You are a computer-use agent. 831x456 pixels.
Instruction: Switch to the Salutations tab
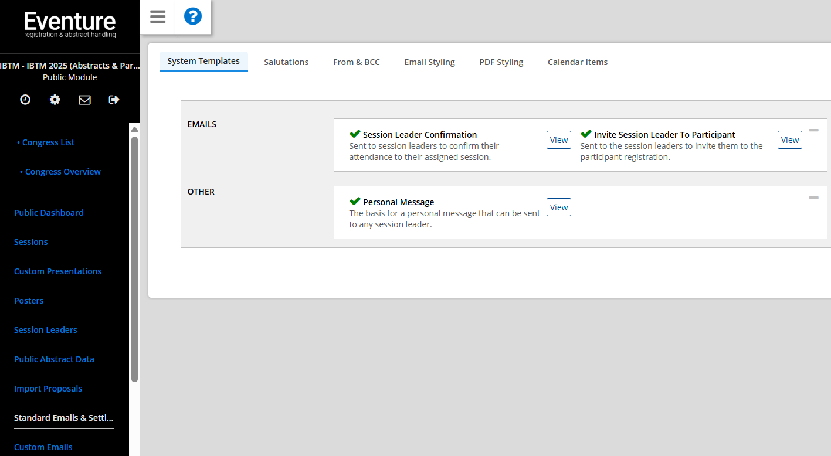pos(286,62)
